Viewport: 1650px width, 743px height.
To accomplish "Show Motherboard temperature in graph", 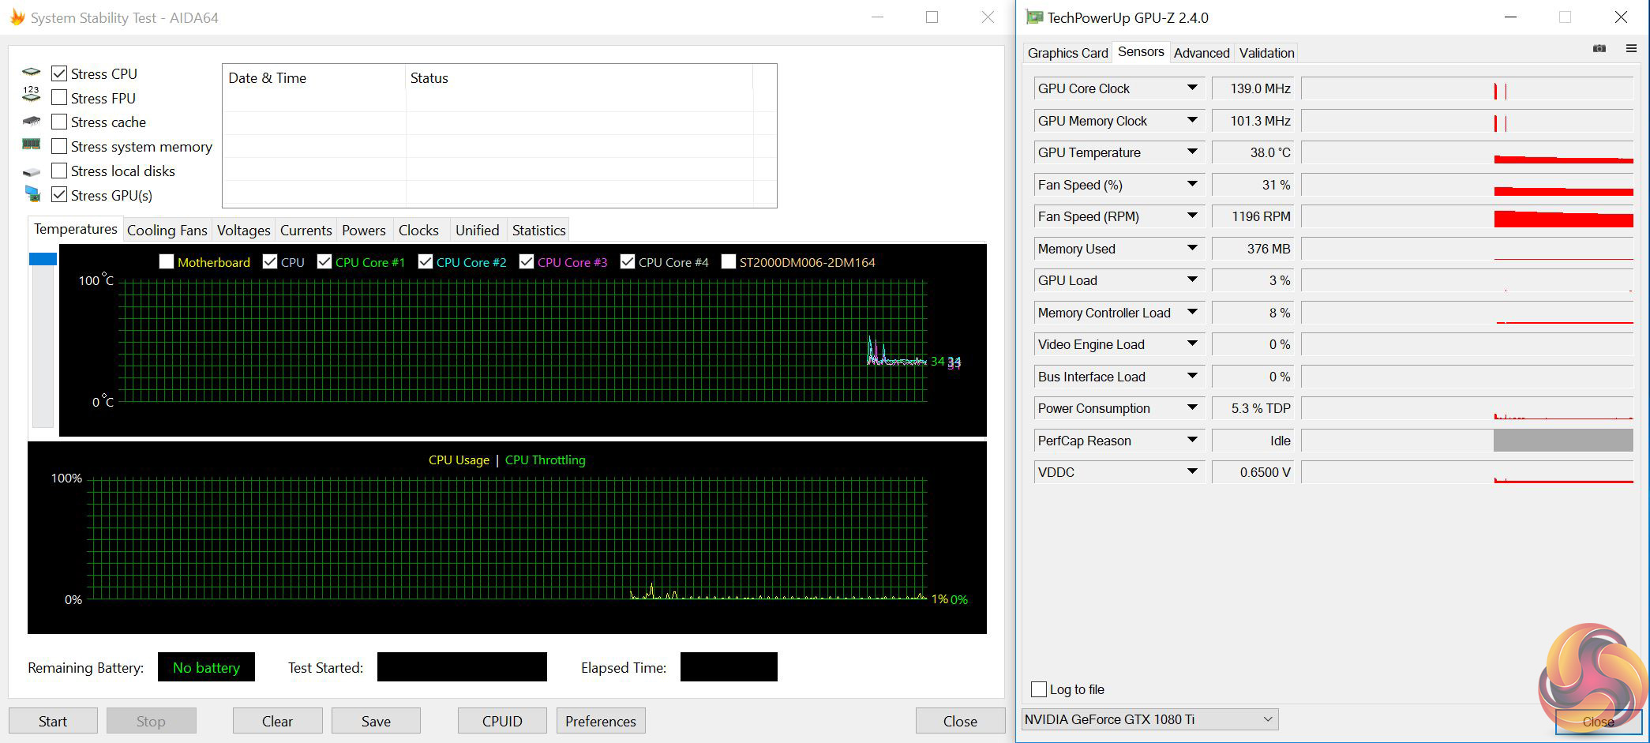I will [166, 261].
